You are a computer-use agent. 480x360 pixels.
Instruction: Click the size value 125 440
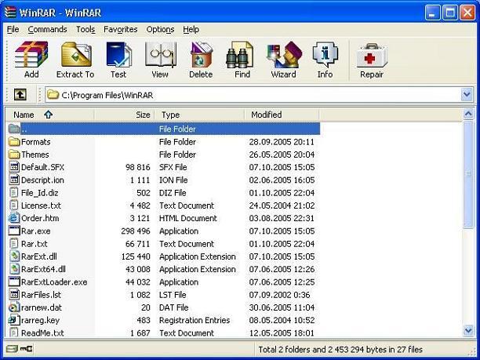click(136, 256)
